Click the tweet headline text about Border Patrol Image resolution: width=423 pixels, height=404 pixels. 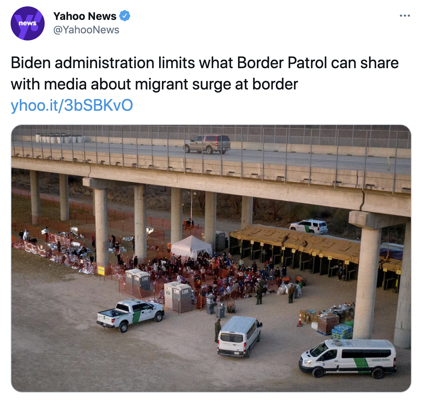click(x=205, y=73)
